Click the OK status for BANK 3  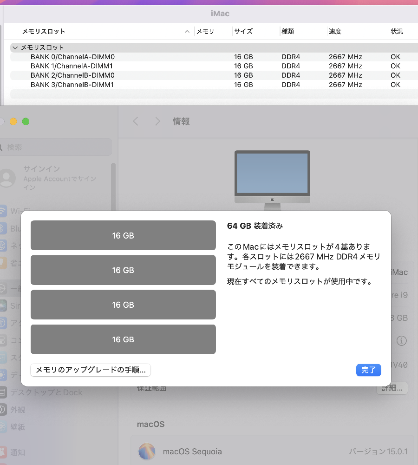coord(396,85)
